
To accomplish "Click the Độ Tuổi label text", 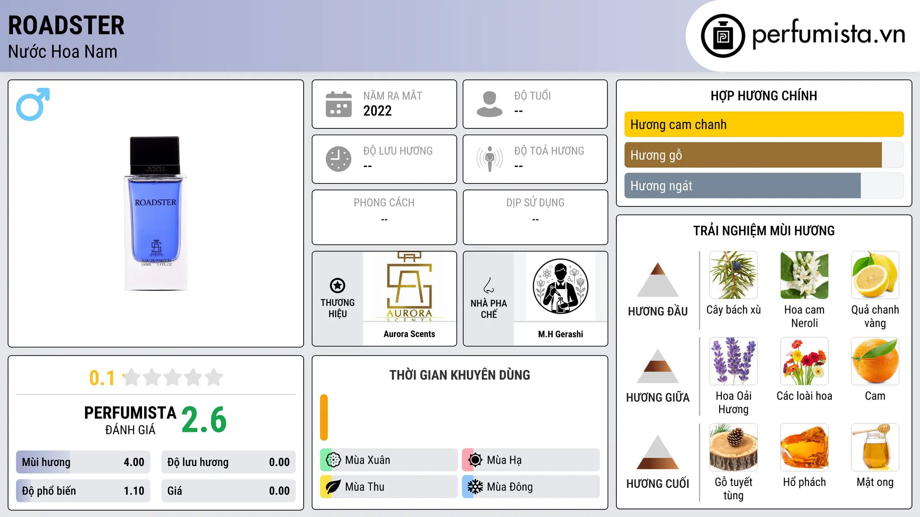I will [x=532, y=96].
